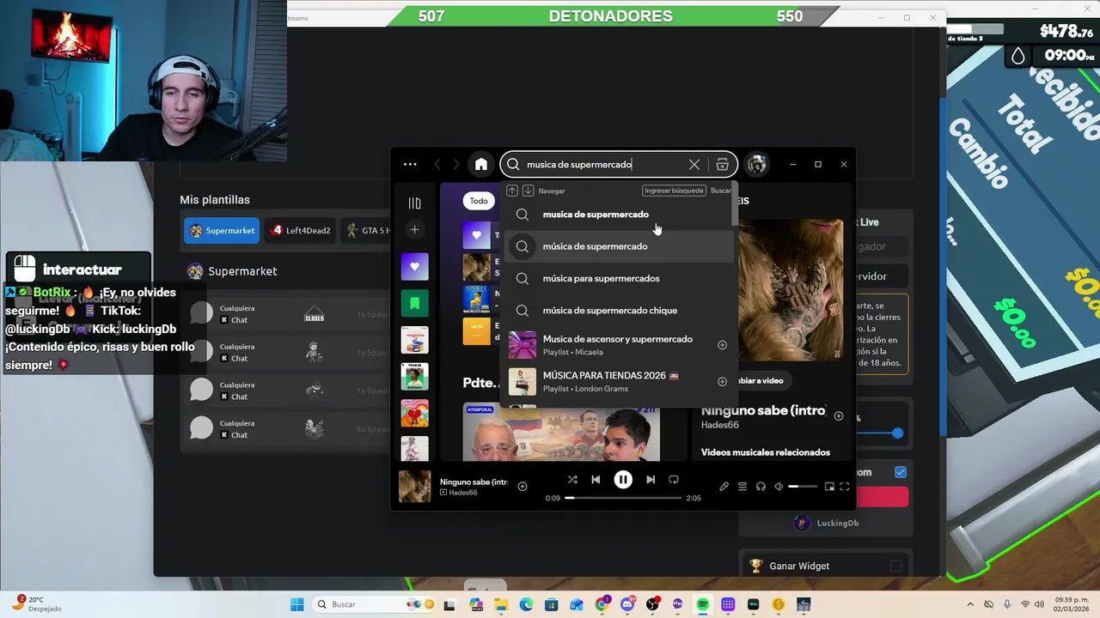Click now playing album art thumbnail
The image size is (1100, 618).
click(x=414, y=487)
